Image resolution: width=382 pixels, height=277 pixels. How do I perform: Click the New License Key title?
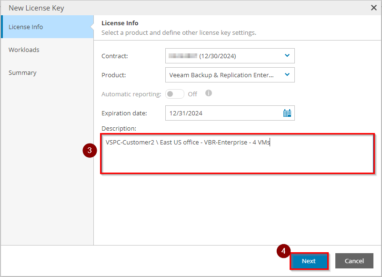[36, 8]
